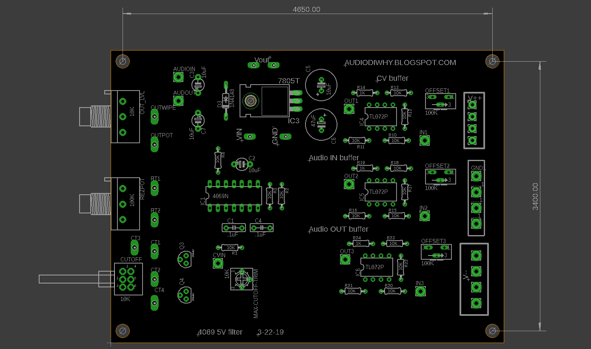Click the AUDIODIWHY.BLOGSPOT.COM silkscreen text
Screen dimensions: 591x349
[x=400, y=63]
